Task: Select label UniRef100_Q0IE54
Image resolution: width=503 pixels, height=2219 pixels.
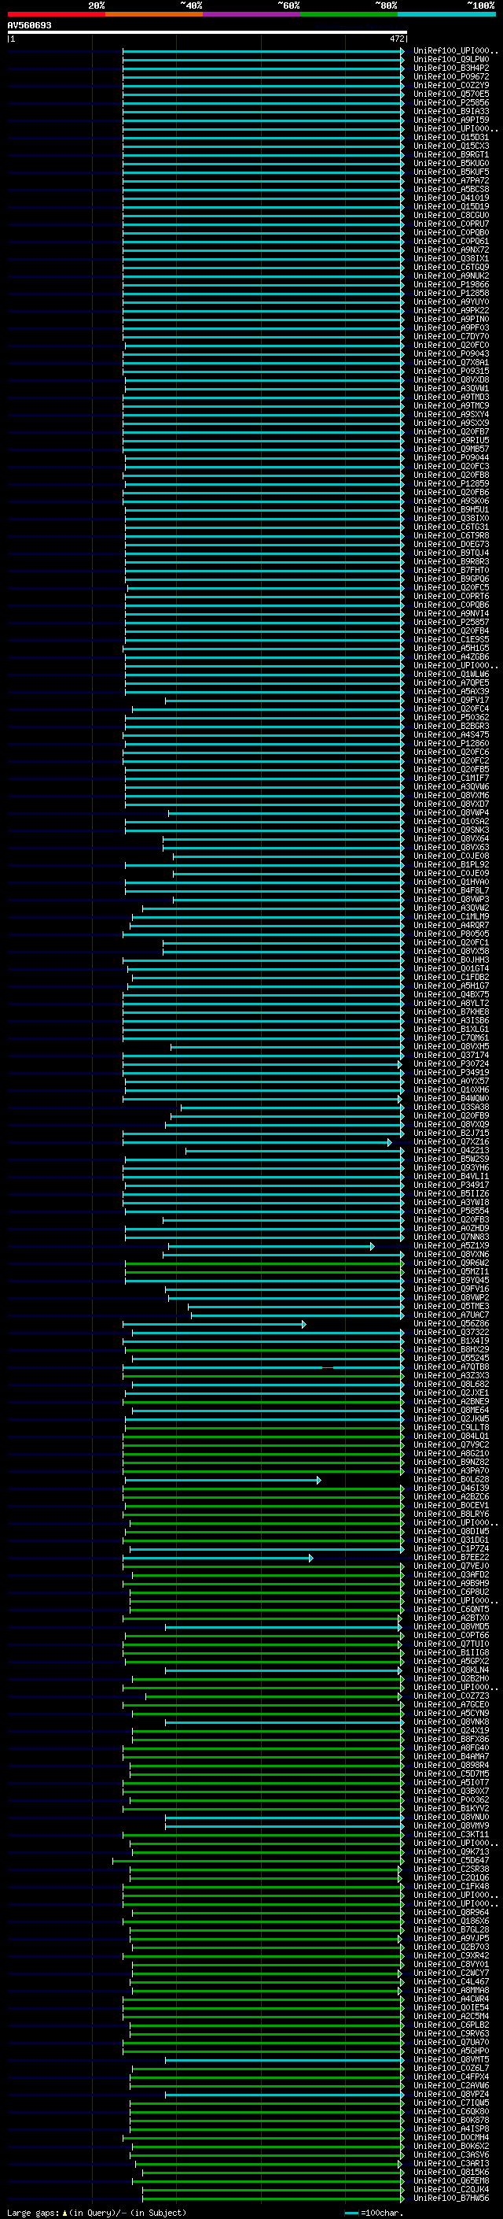Action: [x=451, y=2007]
